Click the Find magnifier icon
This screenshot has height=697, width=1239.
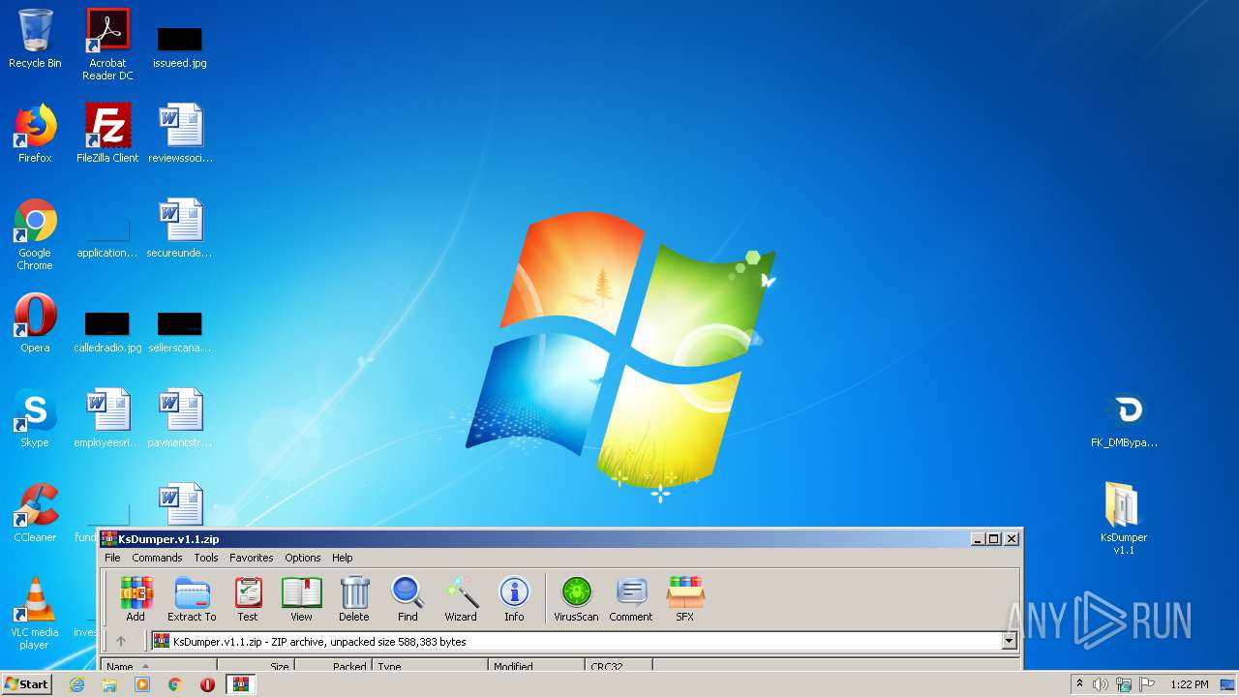(x=408, y=598)
